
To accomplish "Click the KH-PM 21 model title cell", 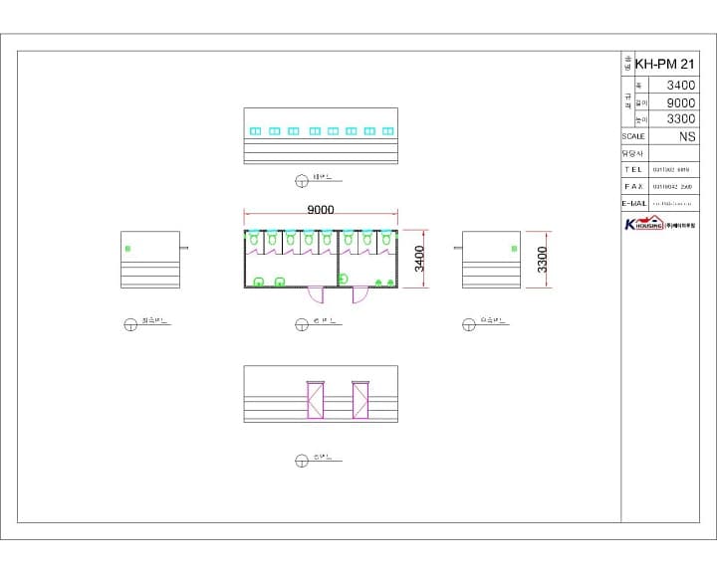I will 665,64.
